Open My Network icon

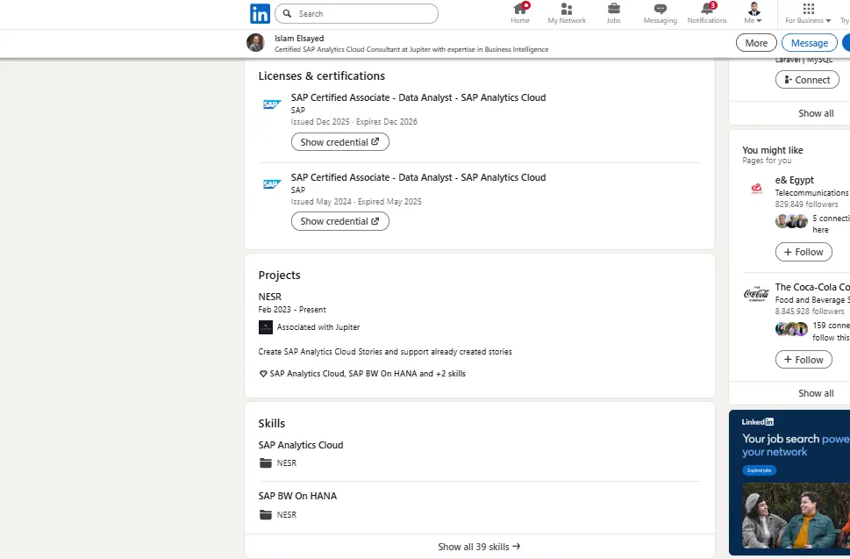tap(567, 13)
